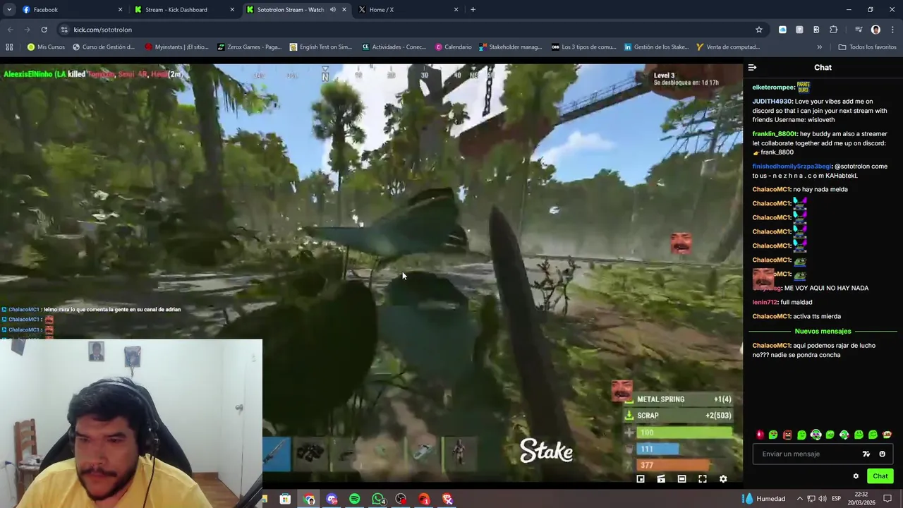Open lenin712's chat username
903x508 pixels.
[764, 303]
